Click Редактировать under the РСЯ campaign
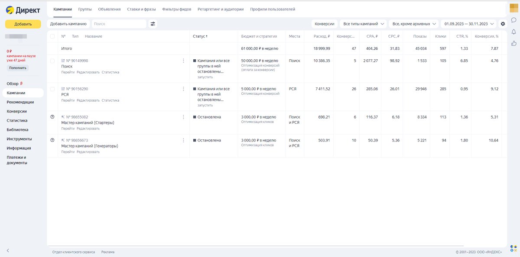The image size is (520, 257). tap(88, 100)
